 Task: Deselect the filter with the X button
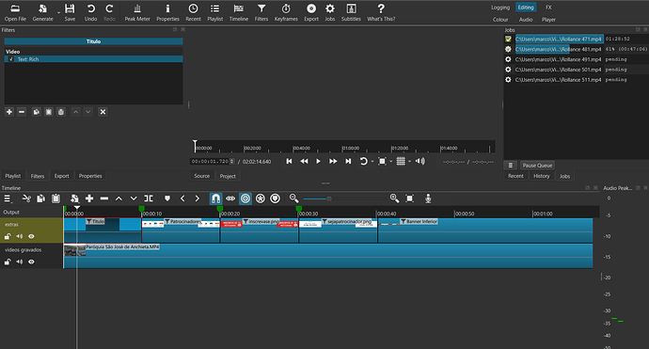pos(103,112)
